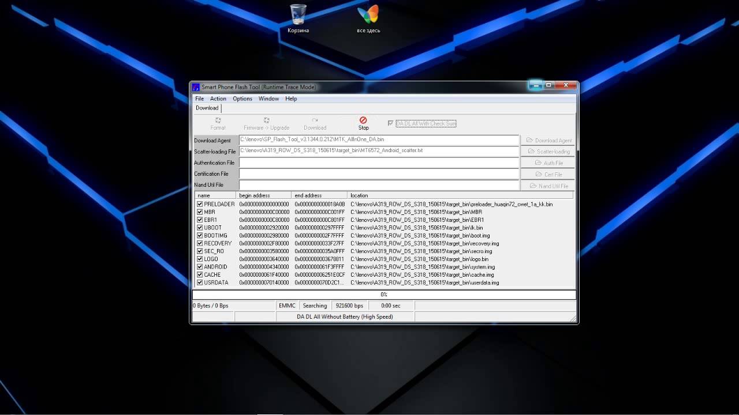Click PRELOADER end address 0x000000000018A0B
This screenshot has height=415, width=739.
320,204
